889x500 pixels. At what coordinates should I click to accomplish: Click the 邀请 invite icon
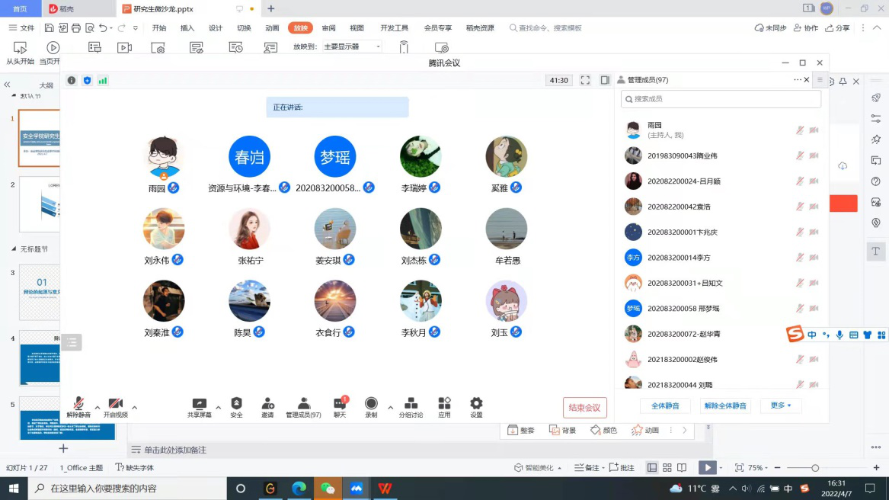point(267,407)
